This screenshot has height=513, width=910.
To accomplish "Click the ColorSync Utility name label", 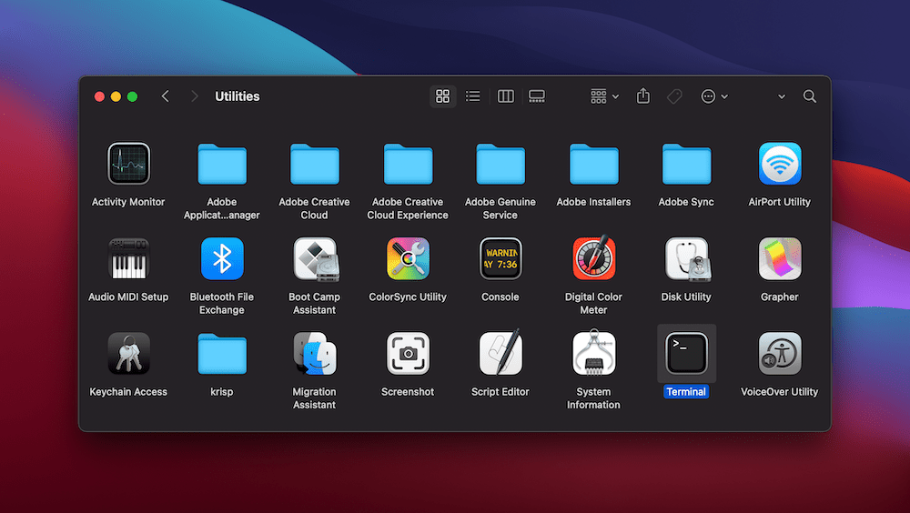I will 408,297.
